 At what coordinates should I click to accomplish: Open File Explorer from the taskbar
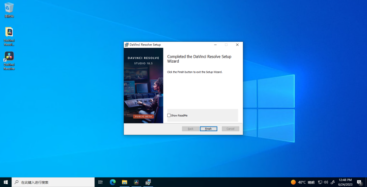click(x=124, y=182)
